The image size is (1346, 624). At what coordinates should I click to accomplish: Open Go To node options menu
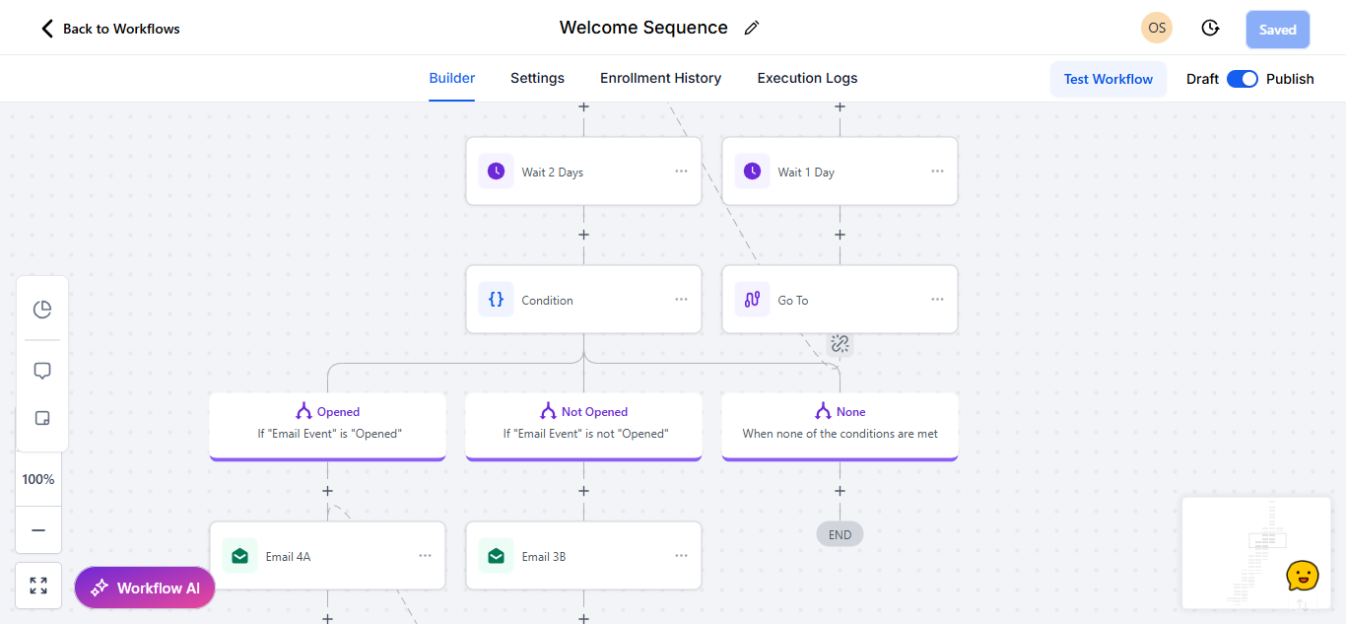(x=937, y=300)
